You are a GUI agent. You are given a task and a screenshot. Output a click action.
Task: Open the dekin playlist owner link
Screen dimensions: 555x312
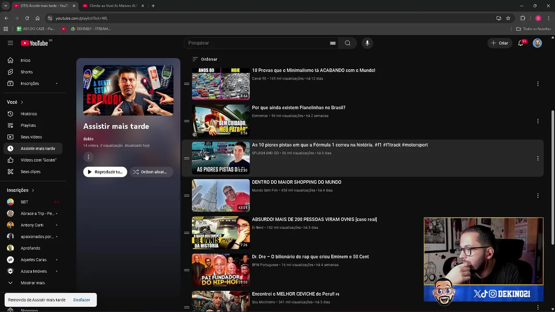[x=88, y=139]
